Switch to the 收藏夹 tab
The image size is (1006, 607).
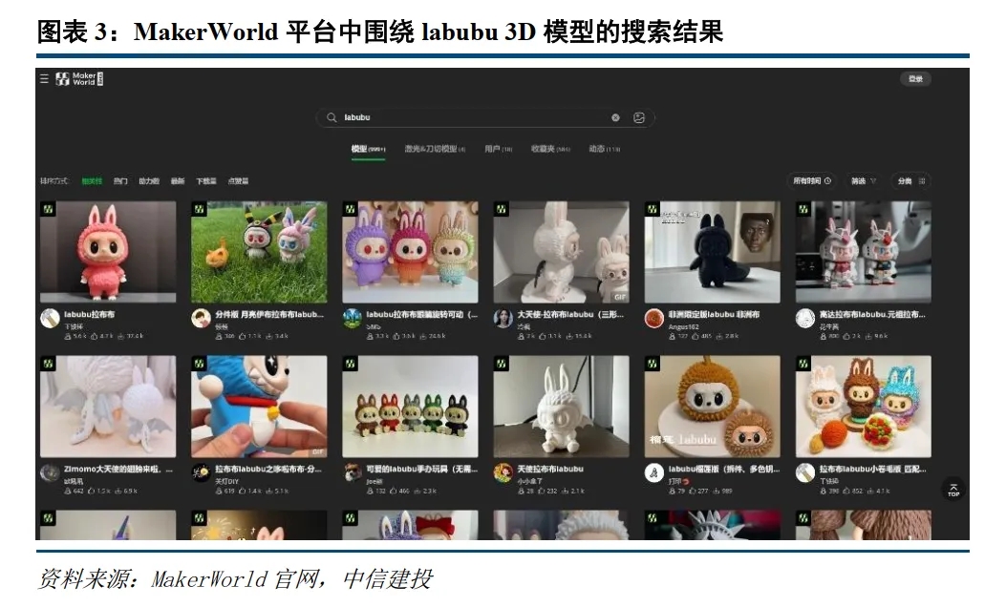click(549, 149)
